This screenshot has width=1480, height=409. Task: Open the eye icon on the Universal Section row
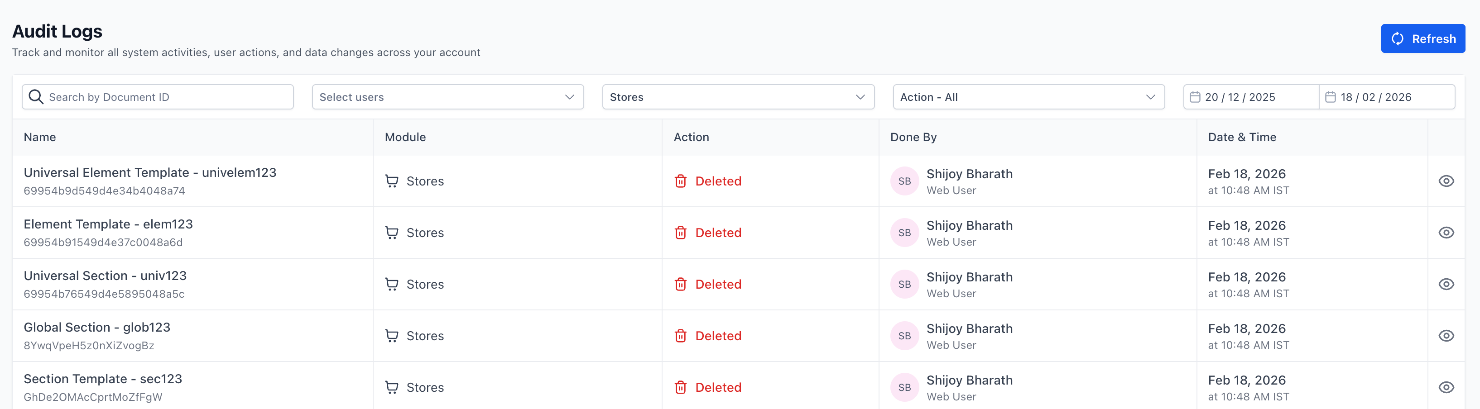point(1447,284)
